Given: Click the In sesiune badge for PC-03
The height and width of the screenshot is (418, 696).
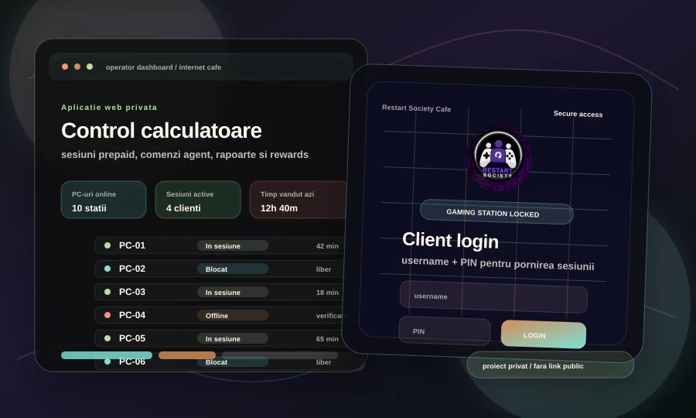Looking at the screenshot, I should (233, 293).
